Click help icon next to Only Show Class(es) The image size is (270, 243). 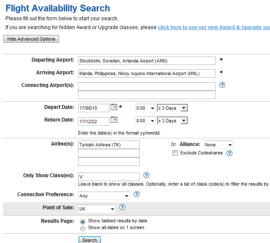[146, 175]
